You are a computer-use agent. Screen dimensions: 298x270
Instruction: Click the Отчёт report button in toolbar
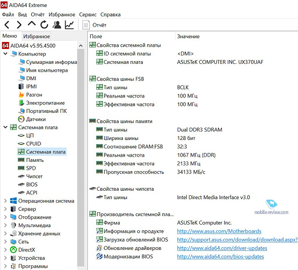coord(94,25)
